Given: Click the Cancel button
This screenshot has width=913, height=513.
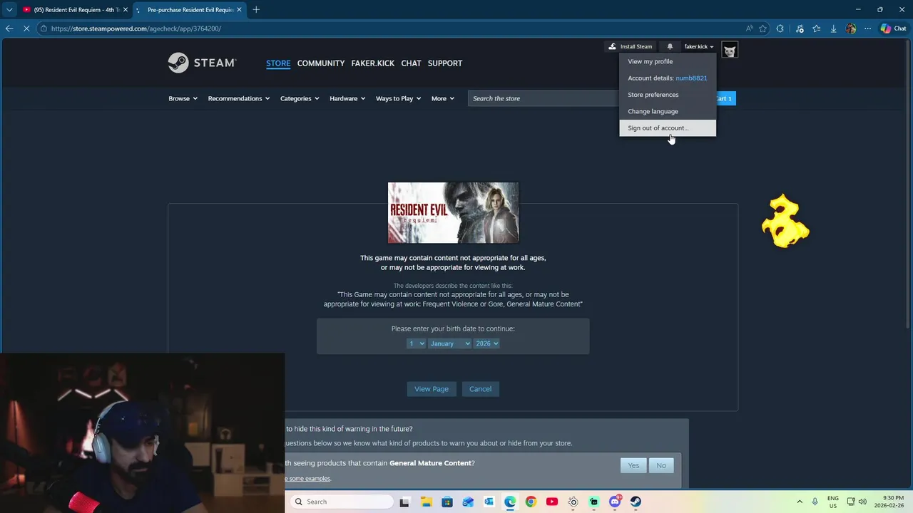Looking at the screenshot, I should tap(480, 389).
